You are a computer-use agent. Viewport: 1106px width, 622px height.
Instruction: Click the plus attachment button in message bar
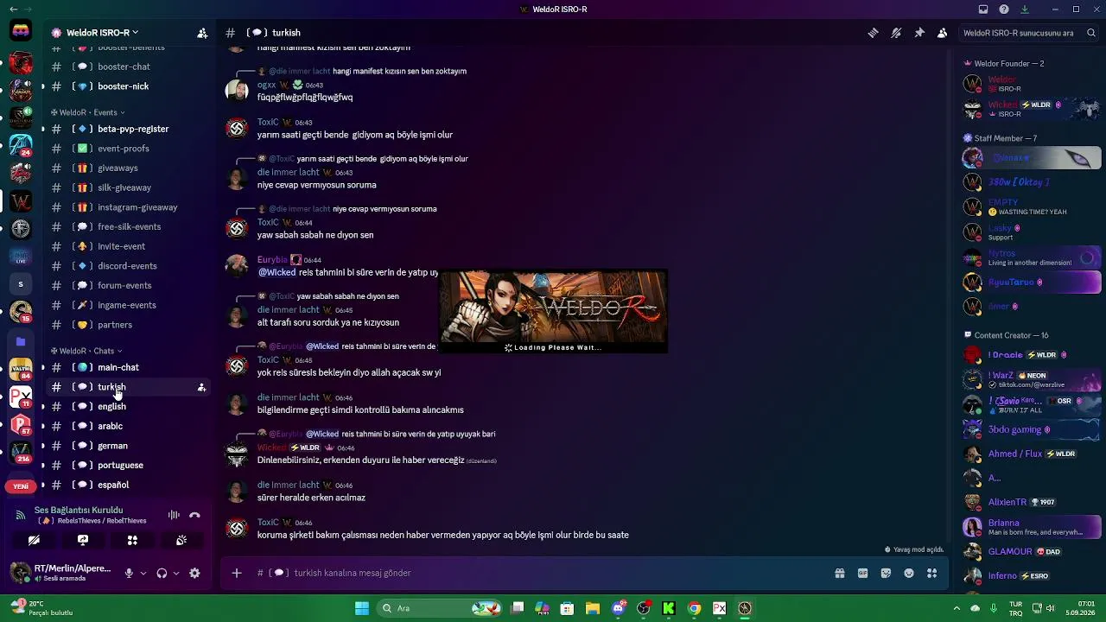click(x=236, y=573)
